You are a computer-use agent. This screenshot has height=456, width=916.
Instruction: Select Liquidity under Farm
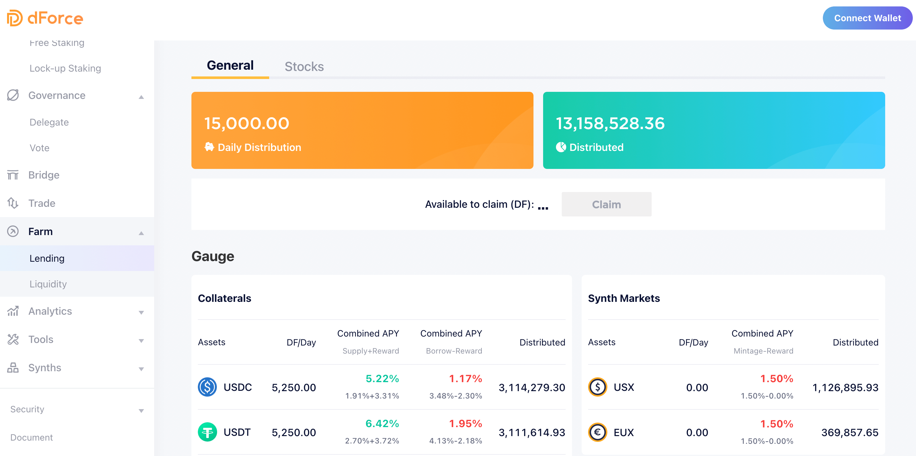[x=48, y=284]
